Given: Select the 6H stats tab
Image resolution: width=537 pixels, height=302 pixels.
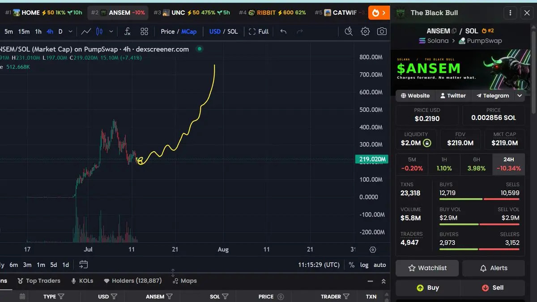Looking at the screenshot, I should click(x=477, y=164).
